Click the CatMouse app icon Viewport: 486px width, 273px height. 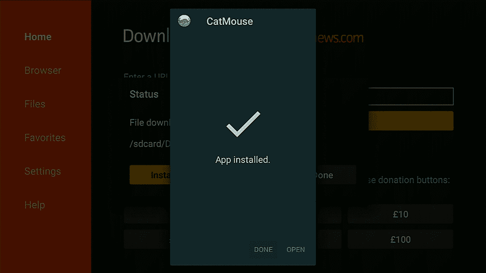pyautogui.click(x=184, y=21)
